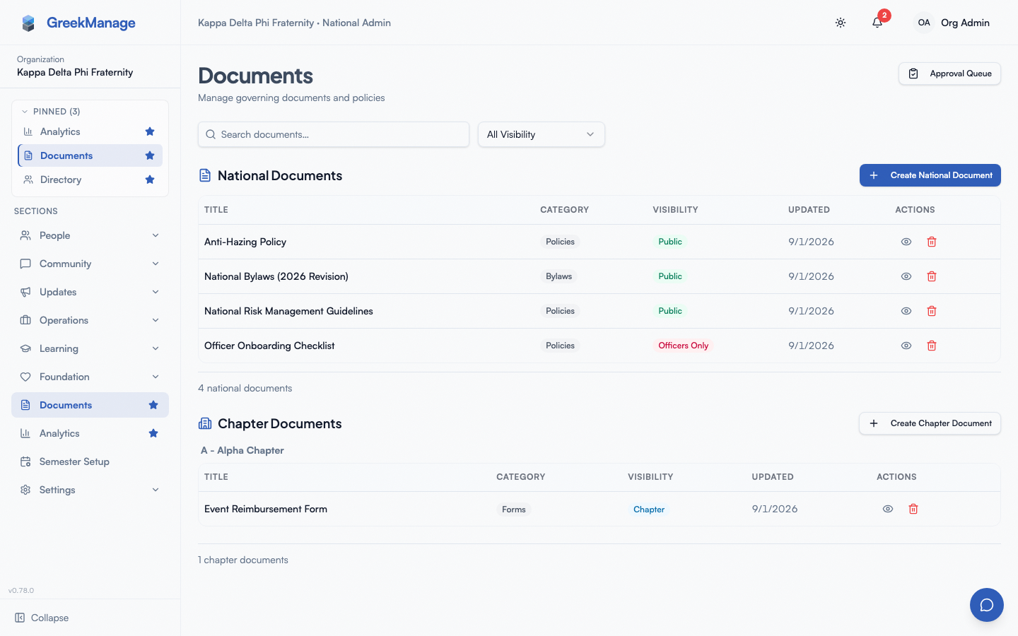1018x636 pixels.
Task: Click the Officers Only visibility badge
Action: tap(683, 346)
